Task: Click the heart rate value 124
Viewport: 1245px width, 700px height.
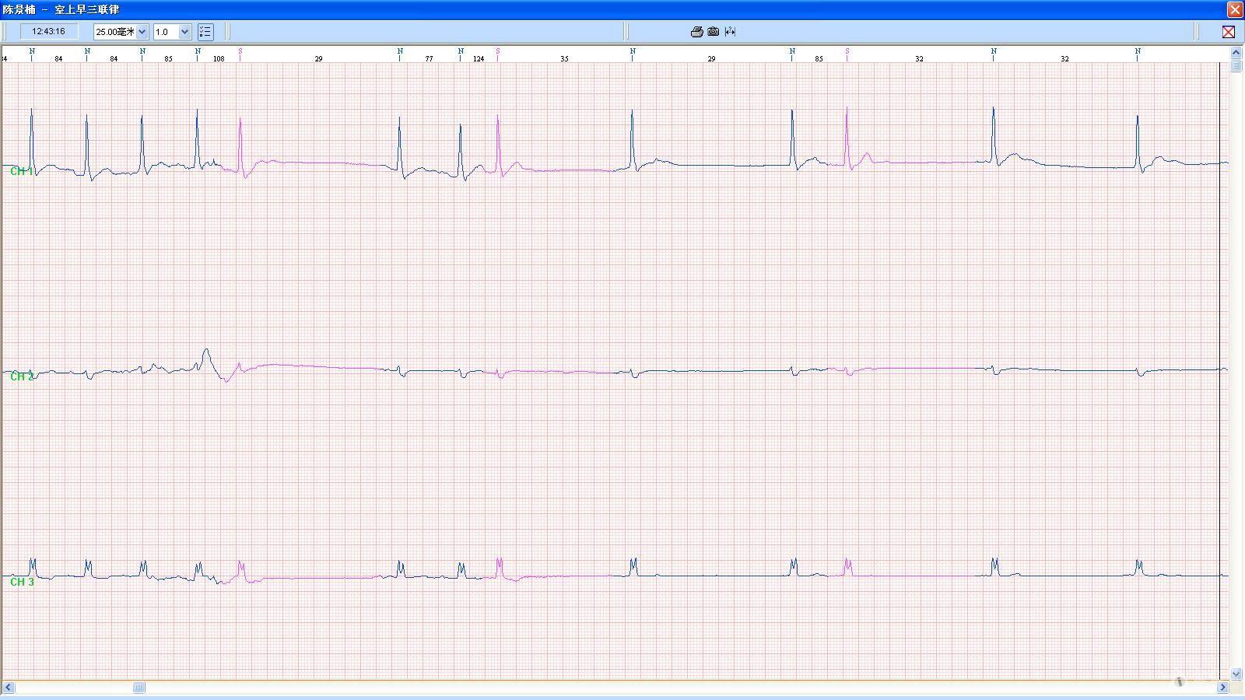Action: 479,59
